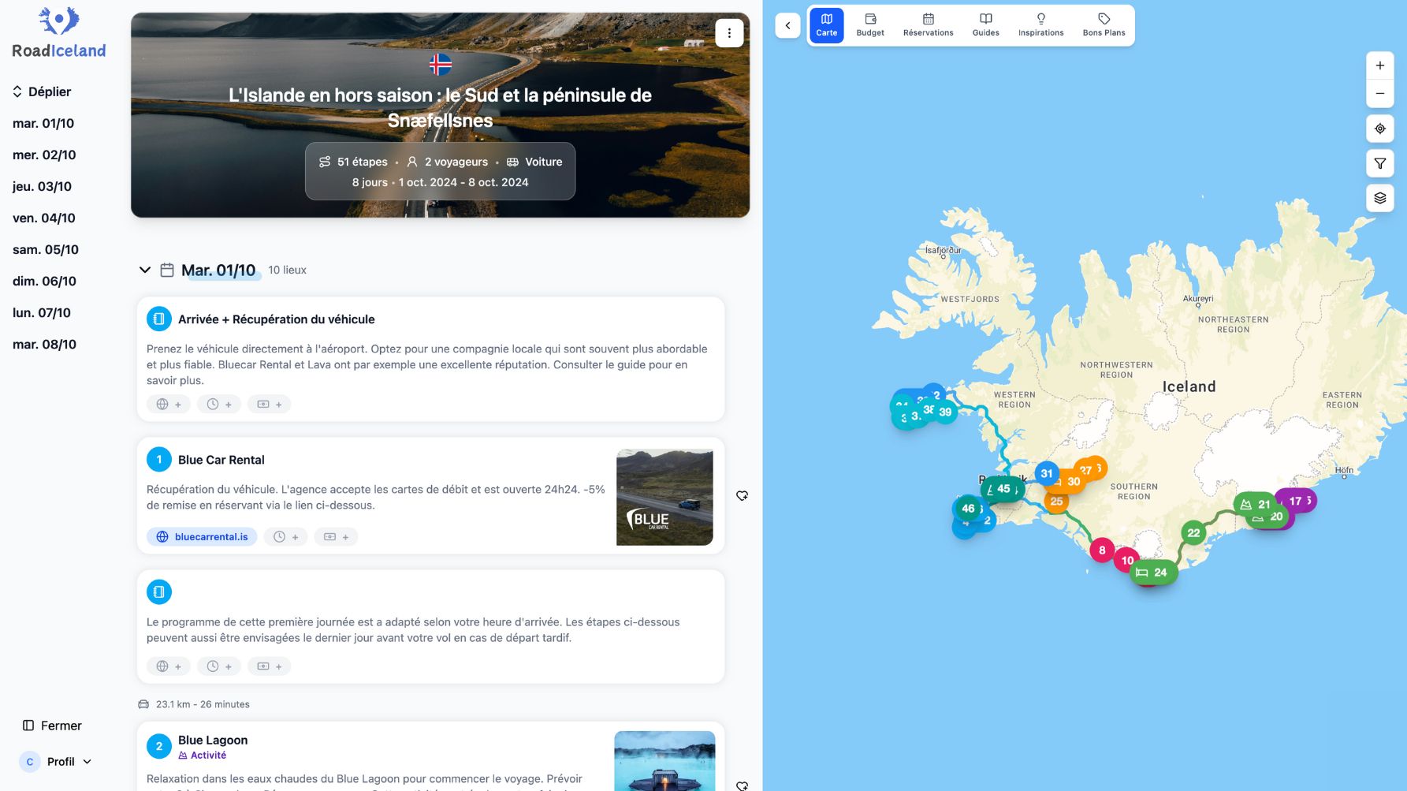Open the Réservations tab
1407x791 pixels.
[928, 25]
